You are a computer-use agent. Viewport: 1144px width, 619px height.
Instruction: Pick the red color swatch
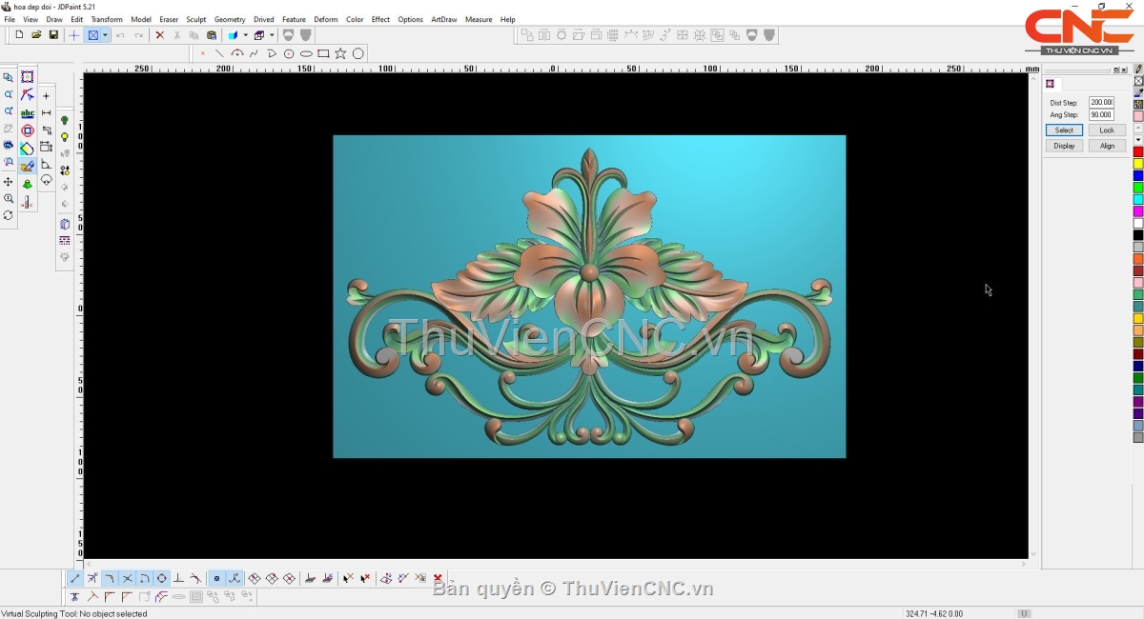(1138, 152)
